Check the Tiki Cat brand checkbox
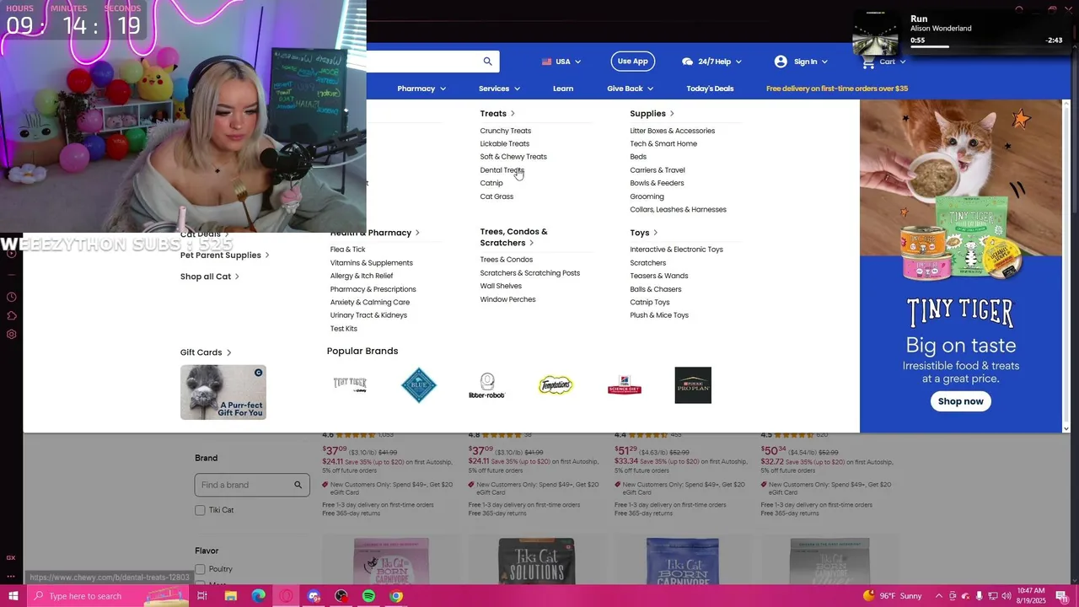 (200, 510)
